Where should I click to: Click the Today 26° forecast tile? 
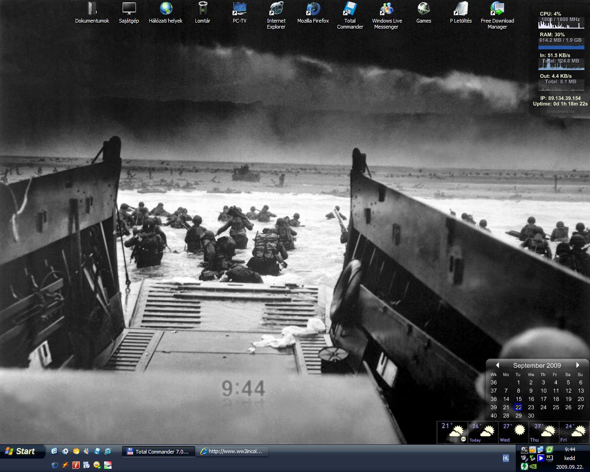click(483, 432)
